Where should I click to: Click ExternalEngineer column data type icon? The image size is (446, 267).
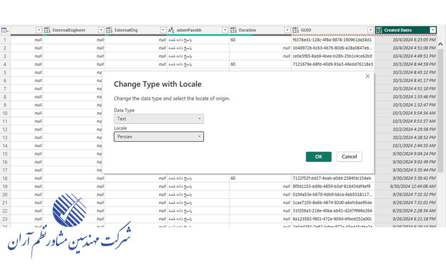pyautogui.click(x=47, y=30)
